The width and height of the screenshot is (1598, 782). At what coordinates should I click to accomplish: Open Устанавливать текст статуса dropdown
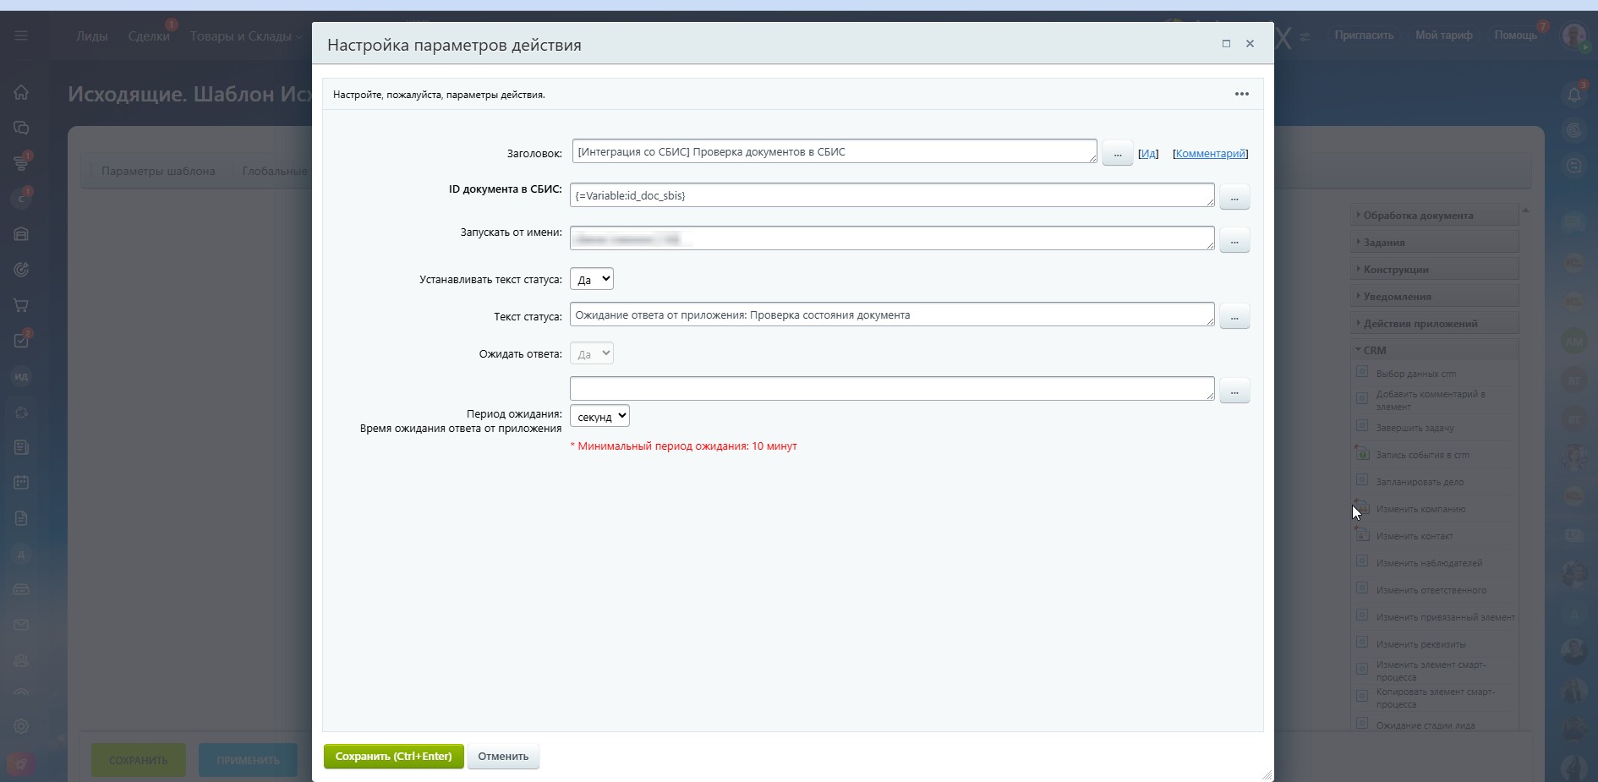(592, 279)
